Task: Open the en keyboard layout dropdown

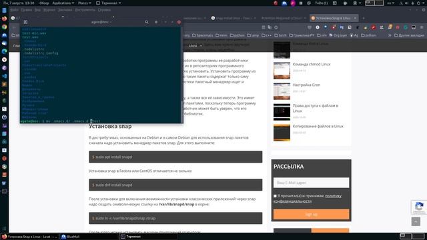Action: pos(390,3)
